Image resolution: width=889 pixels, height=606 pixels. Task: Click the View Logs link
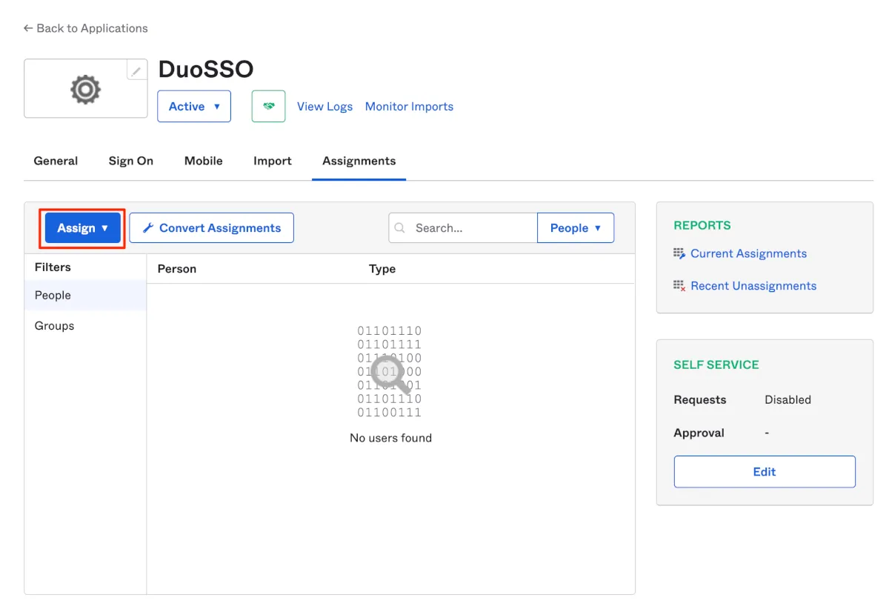point(324,107)
